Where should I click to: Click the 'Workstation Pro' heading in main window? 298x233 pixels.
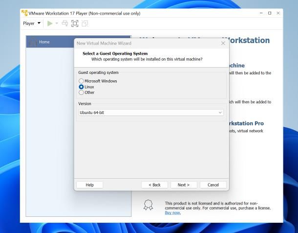tap(247, 123)
